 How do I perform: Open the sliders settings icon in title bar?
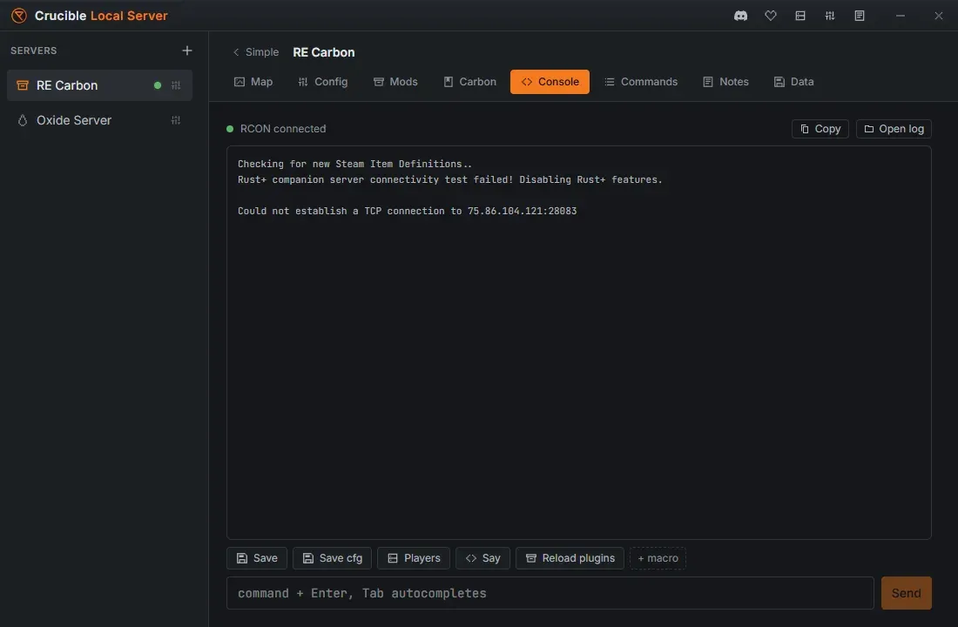click(x=830, y=16)
